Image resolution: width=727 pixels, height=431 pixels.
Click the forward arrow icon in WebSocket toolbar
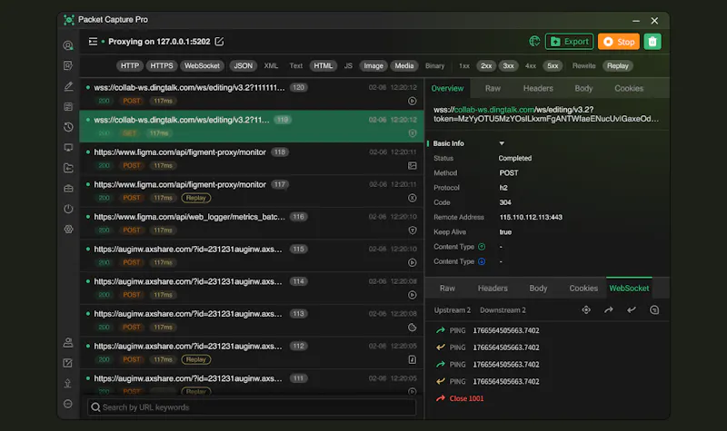(x=609, y=310)
